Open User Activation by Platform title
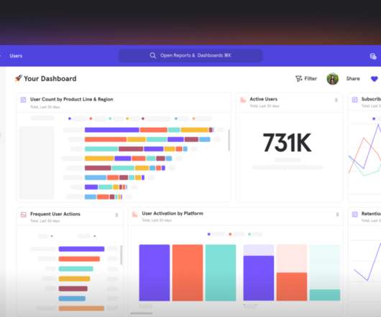Viewport: 381px width, 317px height. coord(173,213)
